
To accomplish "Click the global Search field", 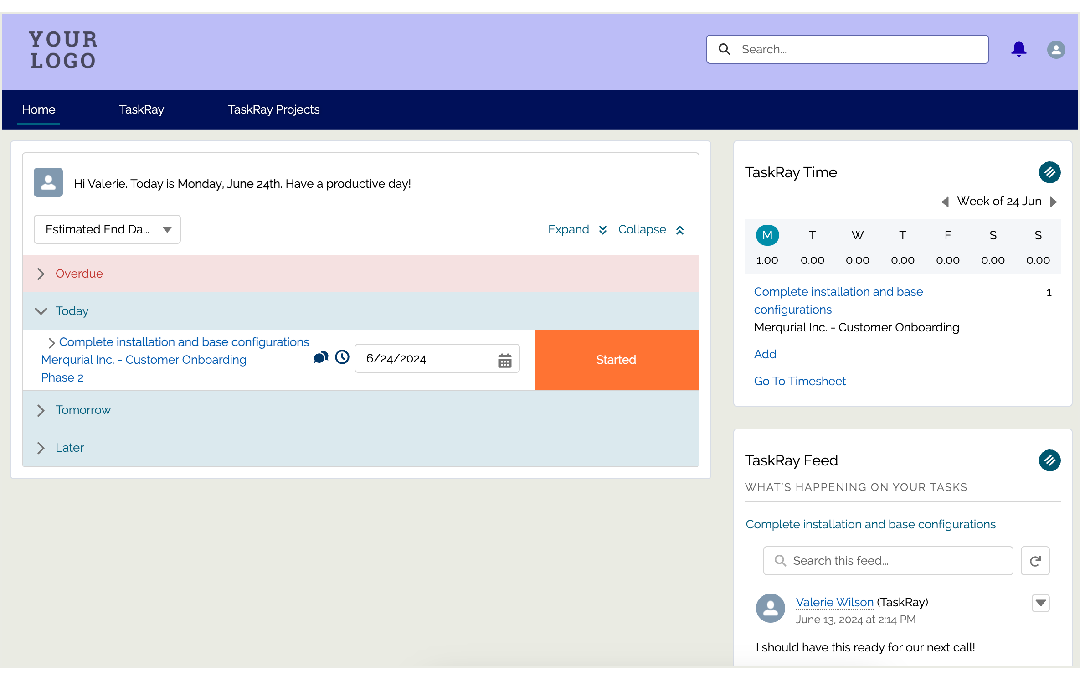I will tap(847, 49).
